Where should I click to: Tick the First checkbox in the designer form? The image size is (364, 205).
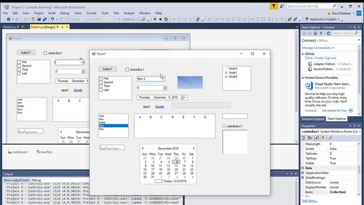tap(19, 62)
